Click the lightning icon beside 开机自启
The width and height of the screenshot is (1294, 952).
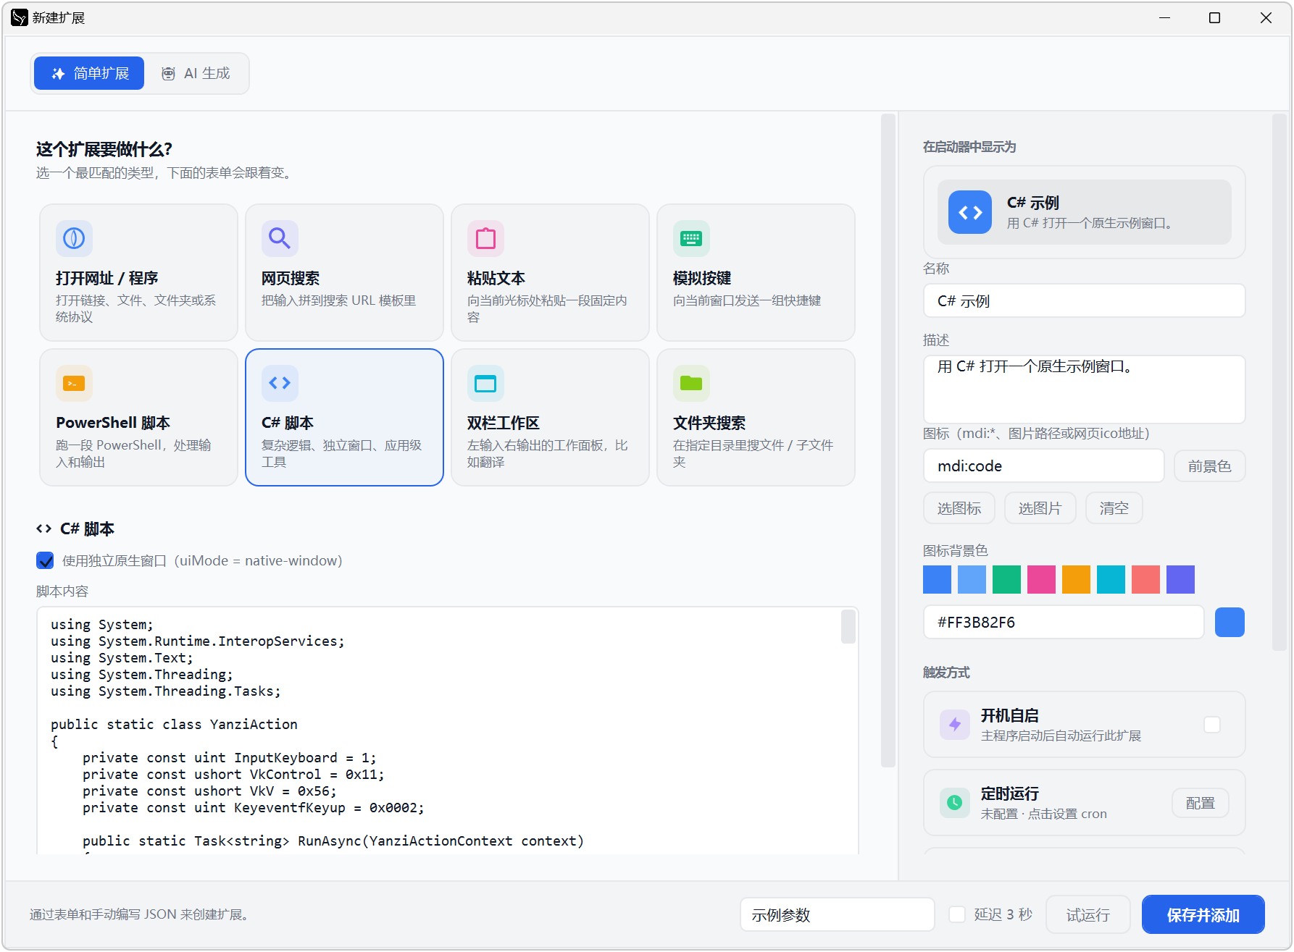click(955, 724)
